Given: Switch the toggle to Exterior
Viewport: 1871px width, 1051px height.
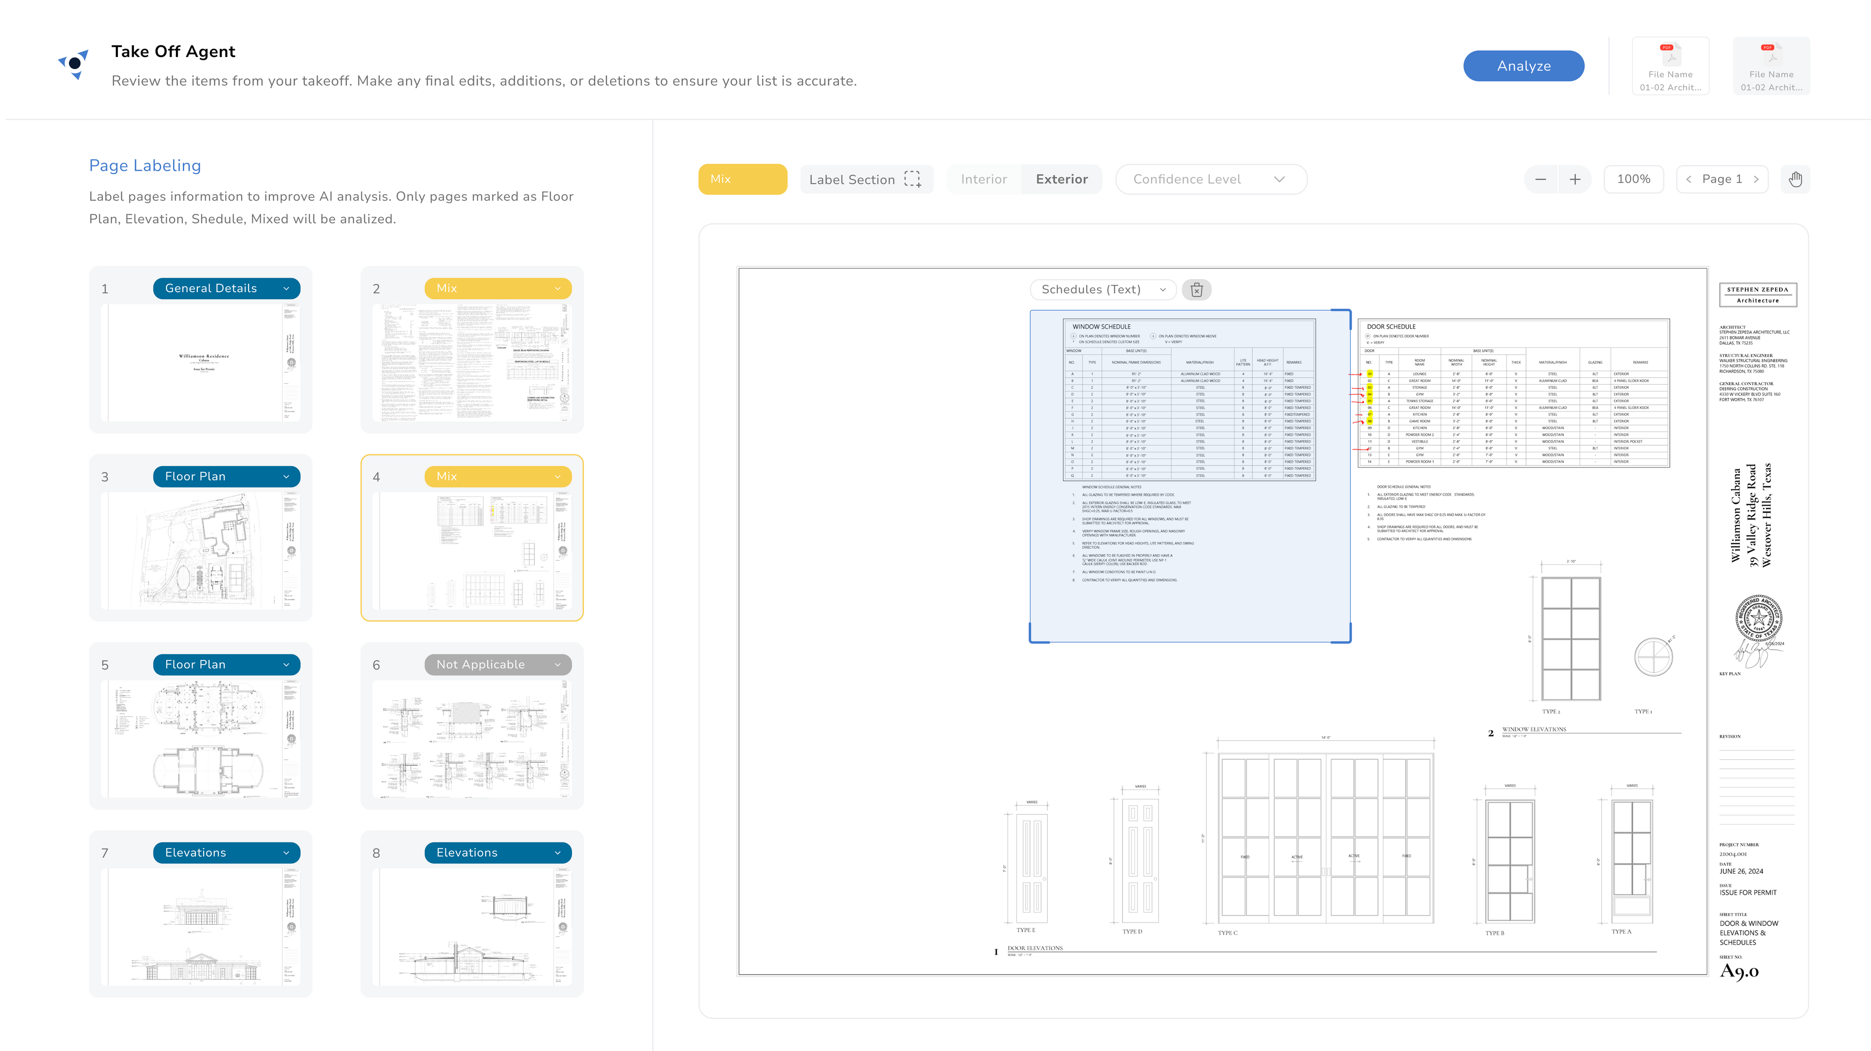Looking at the screenshot, I should 1061,179.
